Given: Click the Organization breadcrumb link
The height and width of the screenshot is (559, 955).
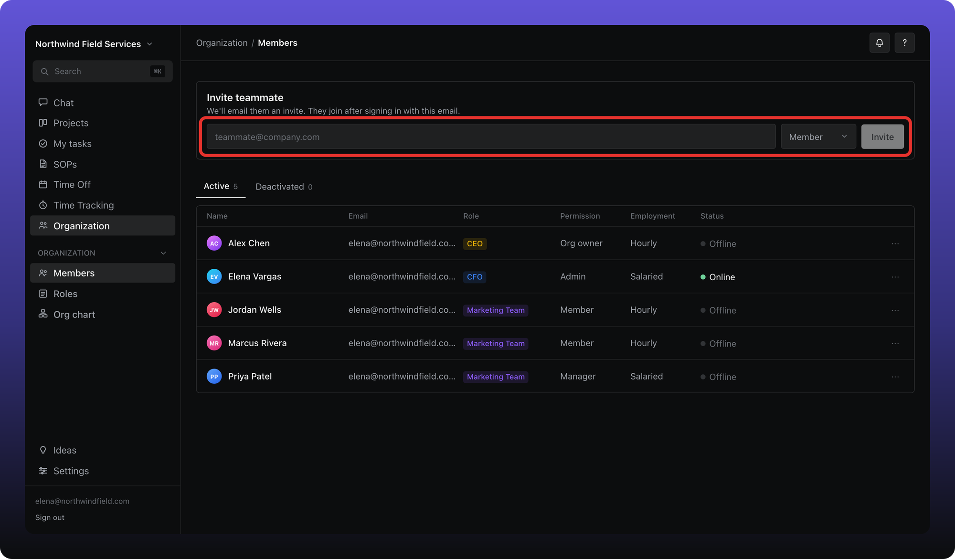Looking at the screenshot, I should (222, 43).
